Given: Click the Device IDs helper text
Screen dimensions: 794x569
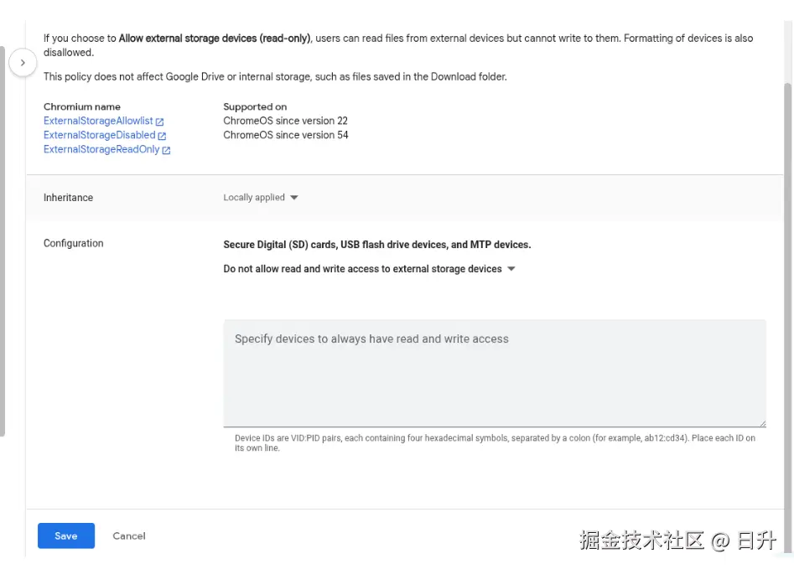Looking at the screenshot, I should click(x=495, y=442).
